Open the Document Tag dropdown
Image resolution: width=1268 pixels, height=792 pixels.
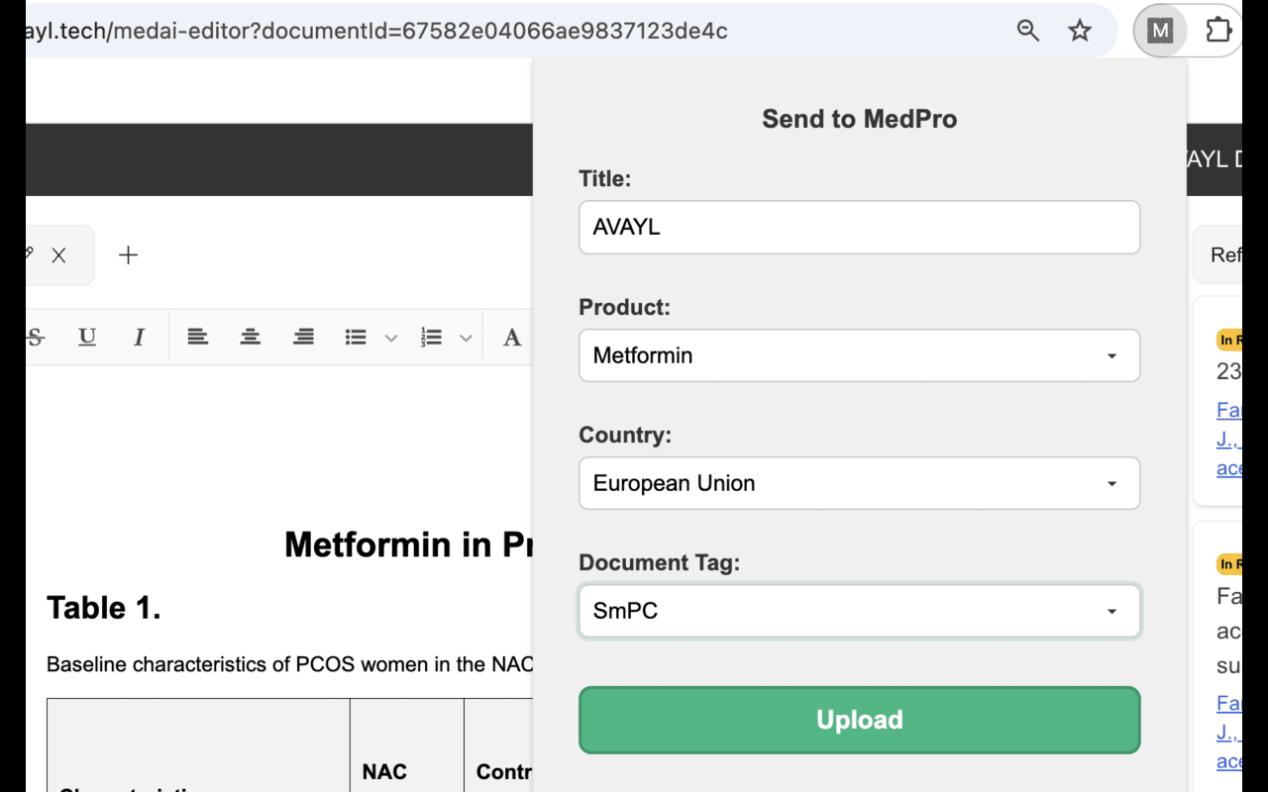coord(859,611)
